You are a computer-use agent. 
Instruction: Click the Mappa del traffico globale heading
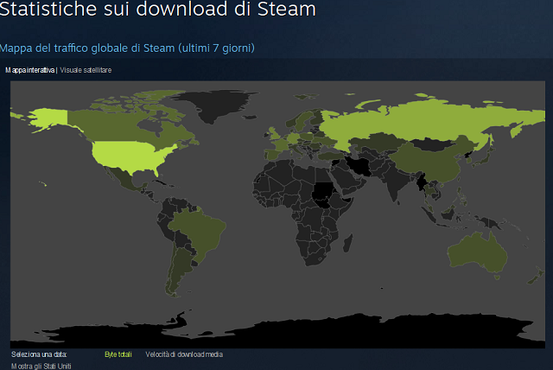(127, 48)
